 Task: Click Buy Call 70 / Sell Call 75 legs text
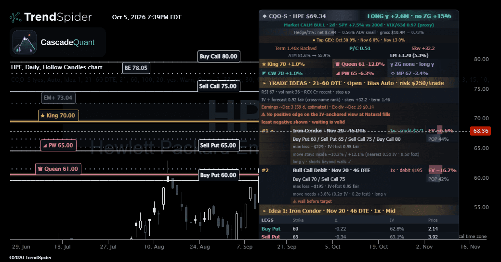[319, 179]
